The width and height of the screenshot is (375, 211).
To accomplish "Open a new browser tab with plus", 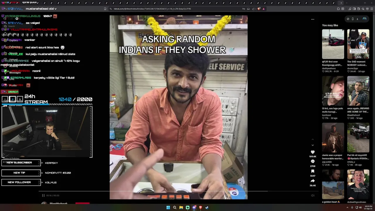I will point(347,3).
